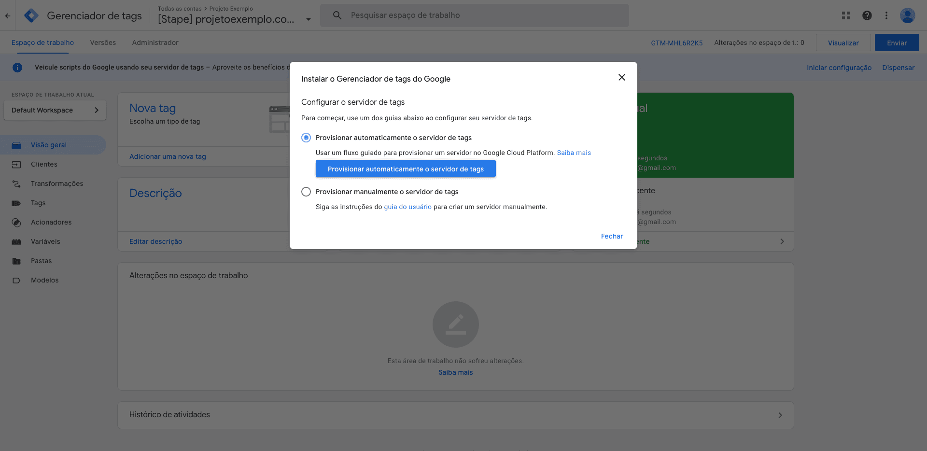Click the Enviar button
Screen dimensions: 927x451
[897, 42]
